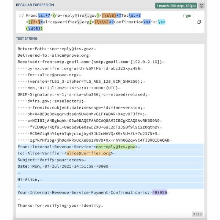Click the 'REGULAR EXPRESSION' section heading
220x220 pixels.
pyautogui.click(x=35, y=5)
